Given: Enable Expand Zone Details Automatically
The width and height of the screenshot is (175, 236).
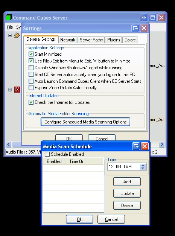Looking at the screenshot, I should 31,88.
